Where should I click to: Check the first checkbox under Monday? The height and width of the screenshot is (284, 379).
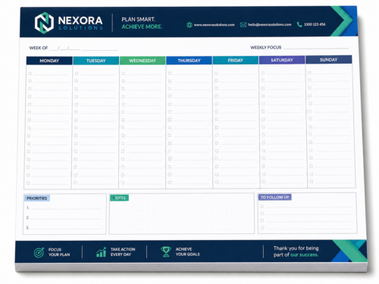[x=30, y=73]
